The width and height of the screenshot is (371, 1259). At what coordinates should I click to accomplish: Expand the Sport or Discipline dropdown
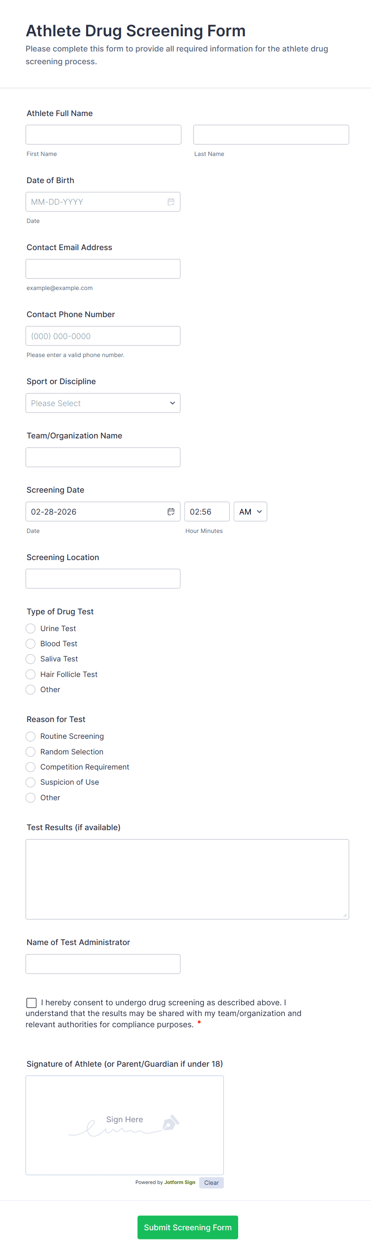[x=103, y=403]
